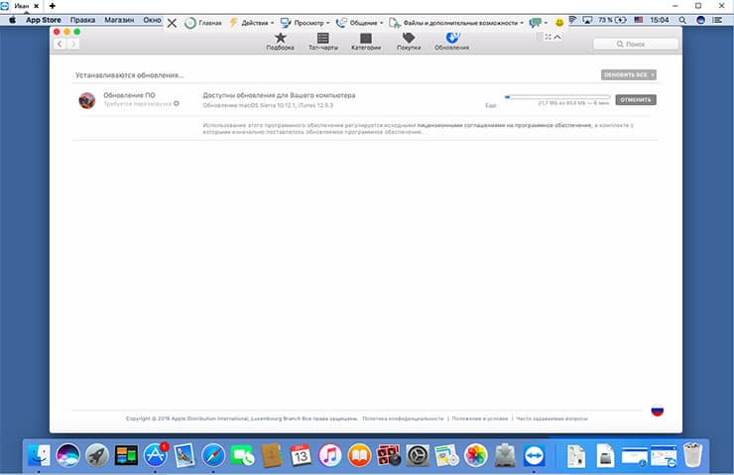Viewport: 734px width, 475px height.
Task: Click the Russian flag region selector
Action: click(x=658, y=411)
